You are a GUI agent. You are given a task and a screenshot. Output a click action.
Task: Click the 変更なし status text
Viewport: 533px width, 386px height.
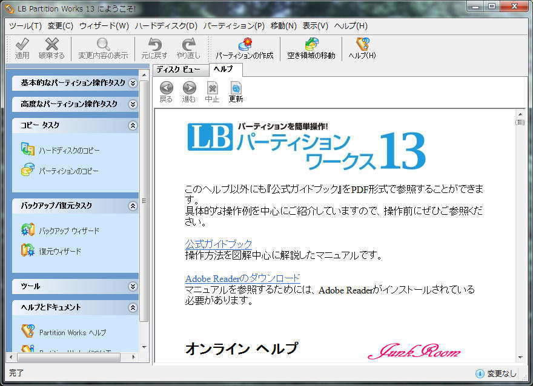click(502, 374)
